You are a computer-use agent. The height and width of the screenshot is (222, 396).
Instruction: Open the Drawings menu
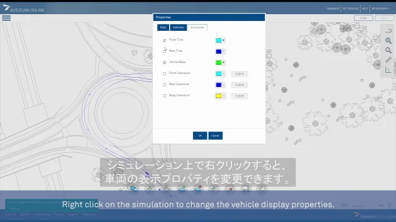(x=333, y=9)
